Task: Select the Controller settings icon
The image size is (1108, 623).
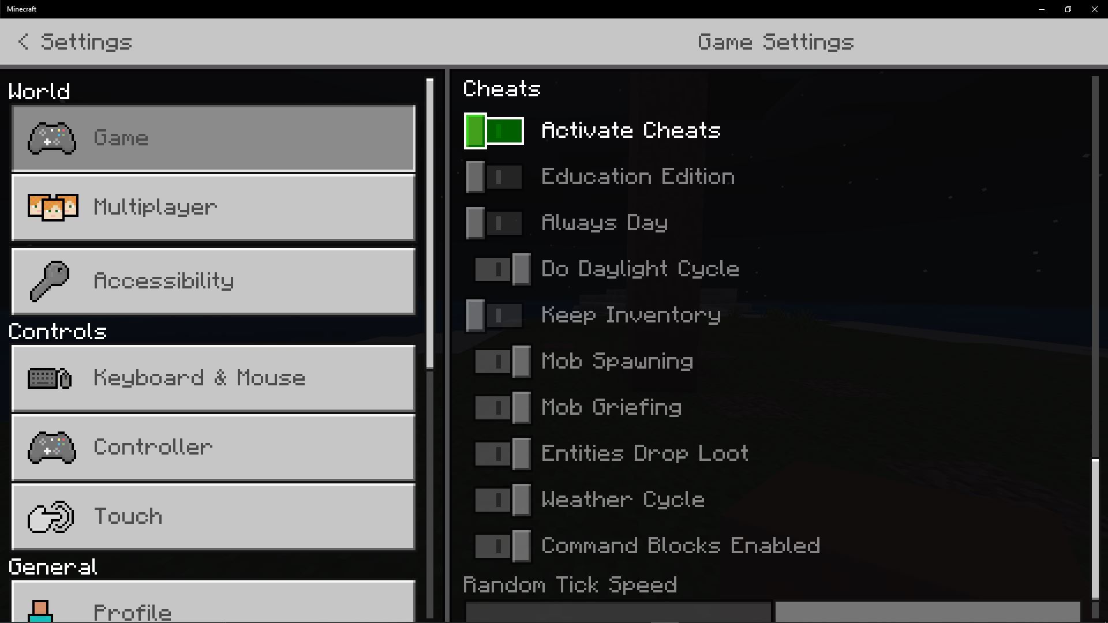Action: point(51,448)
